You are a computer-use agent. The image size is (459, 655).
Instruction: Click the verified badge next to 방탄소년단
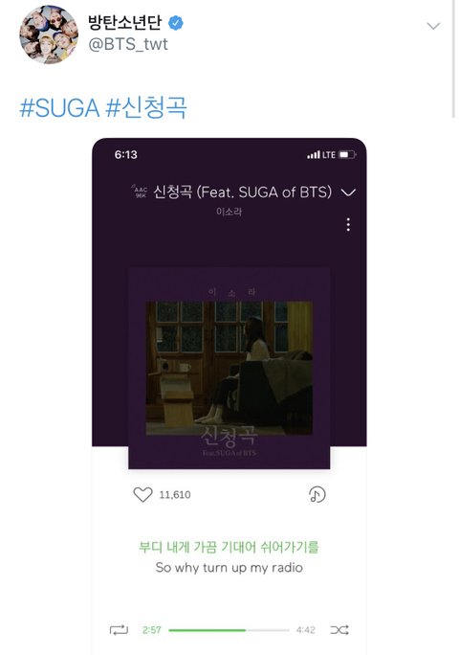click(x=176, y=23)
